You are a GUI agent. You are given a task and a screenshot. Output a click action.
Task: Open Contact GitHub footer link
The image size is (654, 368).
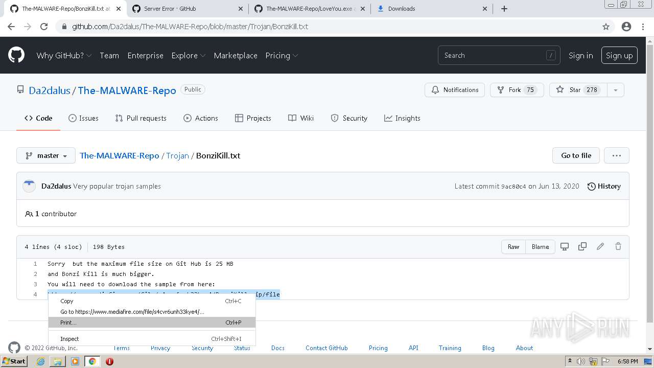[326, 348]
